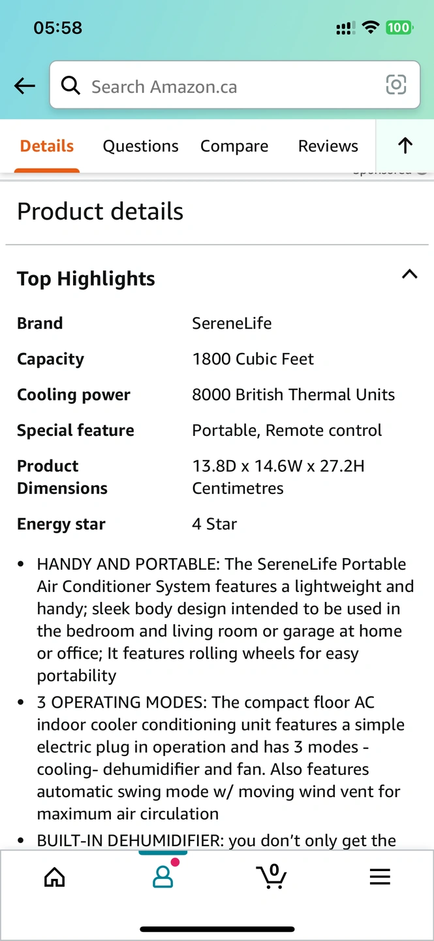Open the Reviews tab

(x=328, y=146)
